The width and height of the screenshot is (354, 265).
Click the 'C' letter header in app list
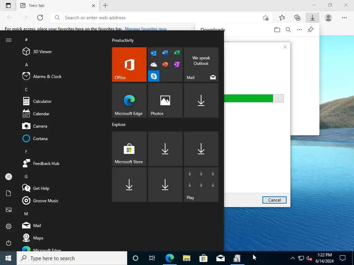pos(26,89)
